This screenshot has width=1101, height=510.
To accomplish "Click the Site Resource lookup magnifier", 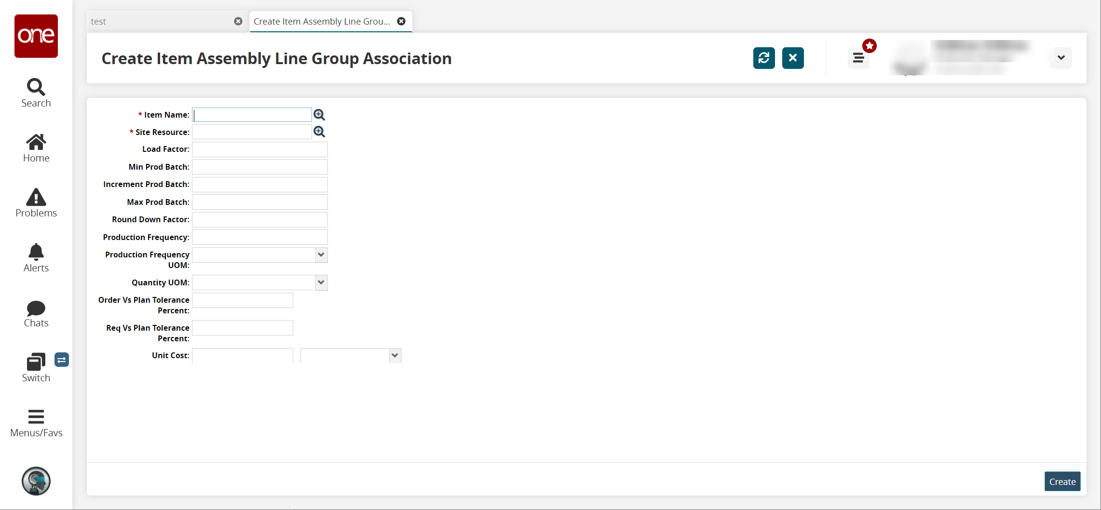I will pyautogui.click(x=319, y=132).
